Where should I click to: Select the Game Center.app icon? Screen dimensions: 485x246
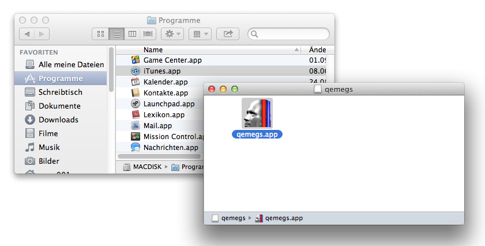[136, 60]
